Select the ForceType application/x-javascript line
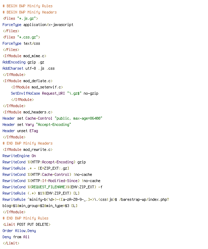208x249 pixels. click(x=38, y=25)
